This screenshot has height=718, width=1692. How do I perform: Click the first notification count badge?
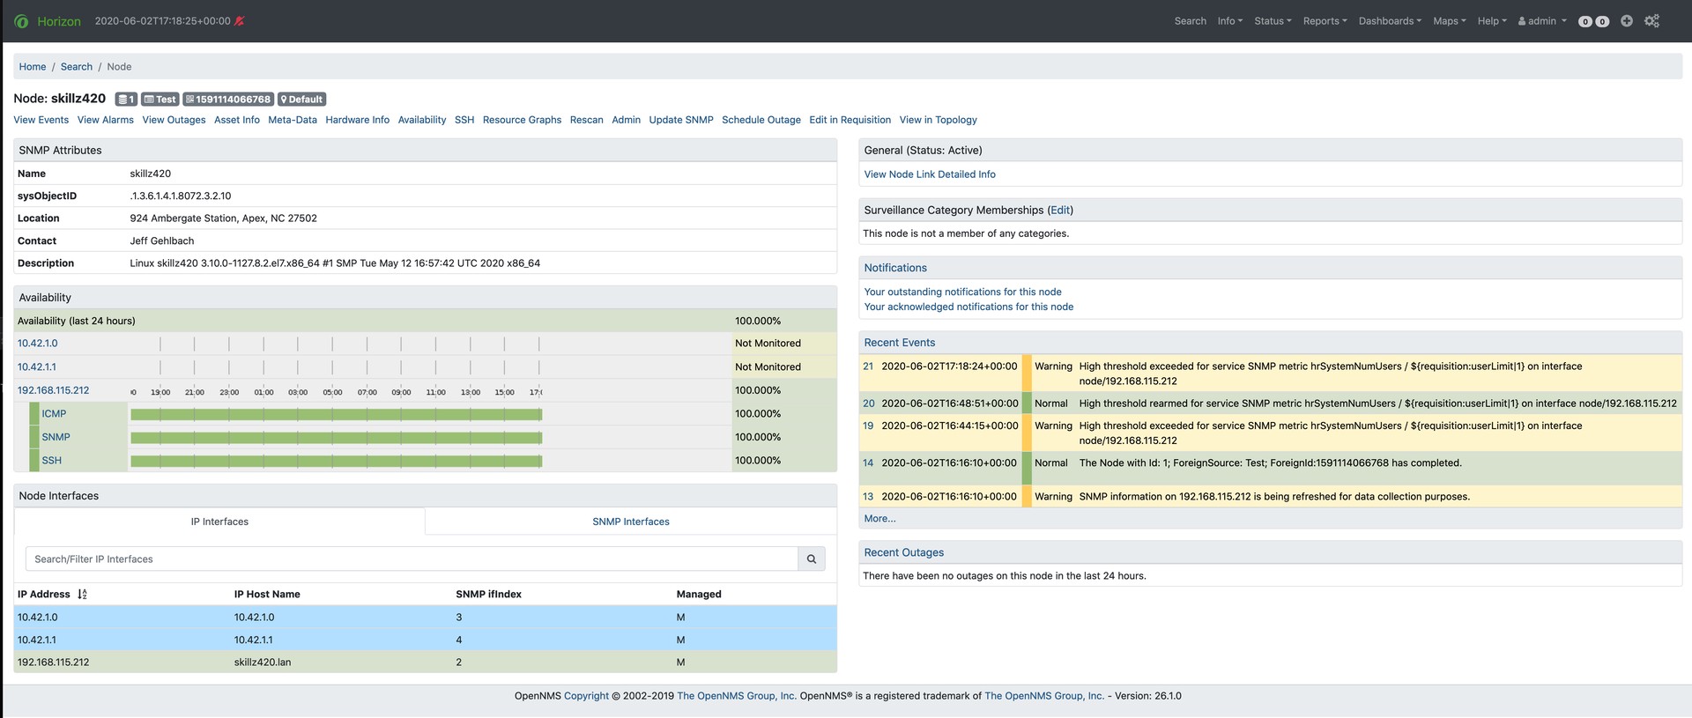[1585, 22]
